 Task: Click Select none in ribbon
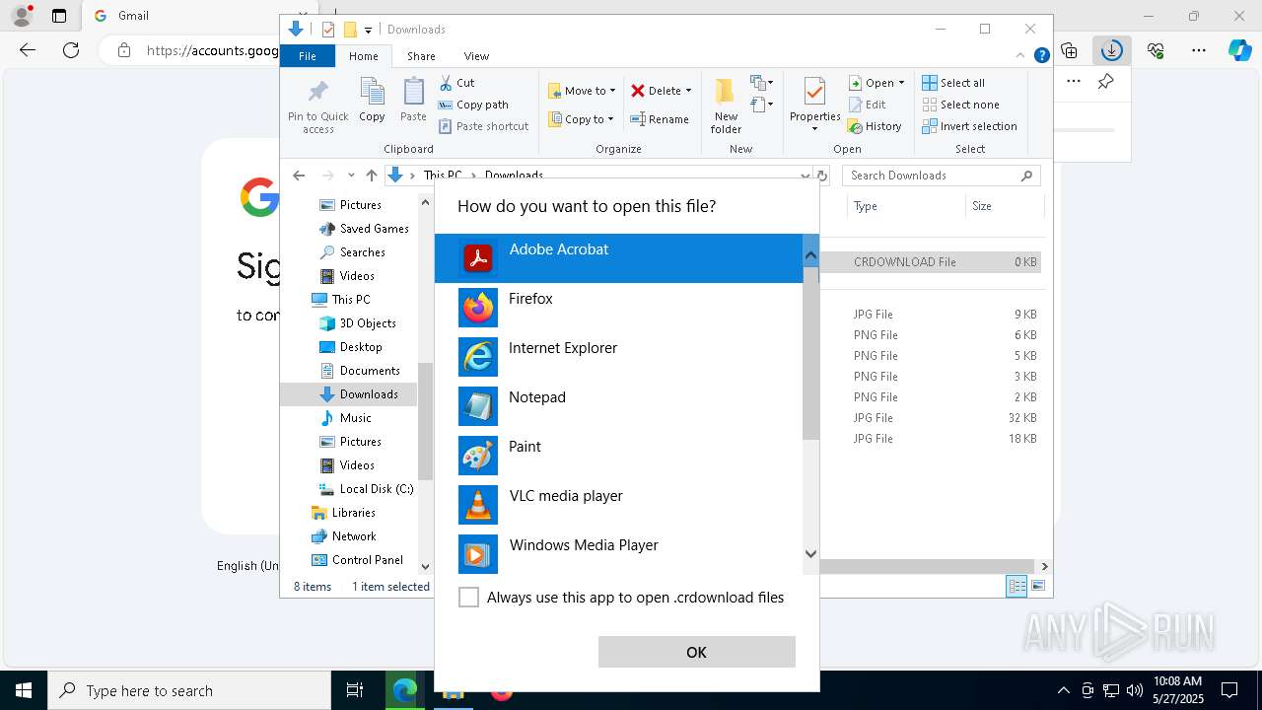coord(961,105)
